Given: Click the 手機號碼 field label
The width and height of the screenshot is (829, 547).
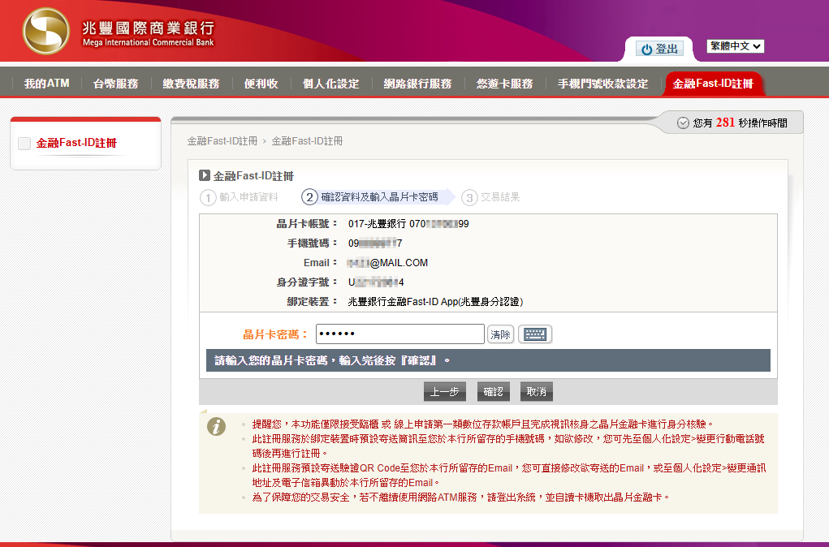Looking at the screenshot, I should (x=312, y=243).
